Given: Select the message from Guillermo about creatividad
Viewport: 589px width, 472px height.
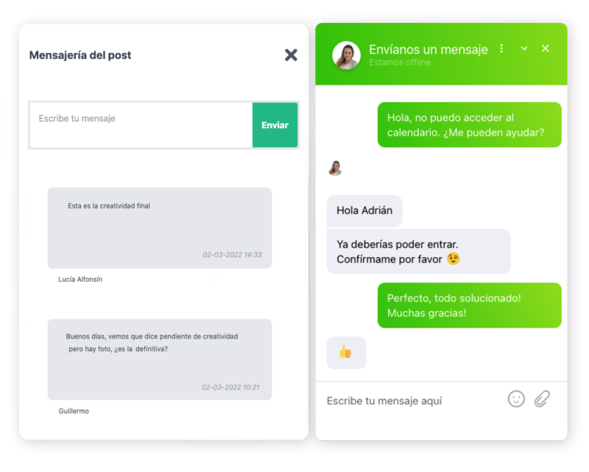Looking at the screenshot, I should (160, 359).
